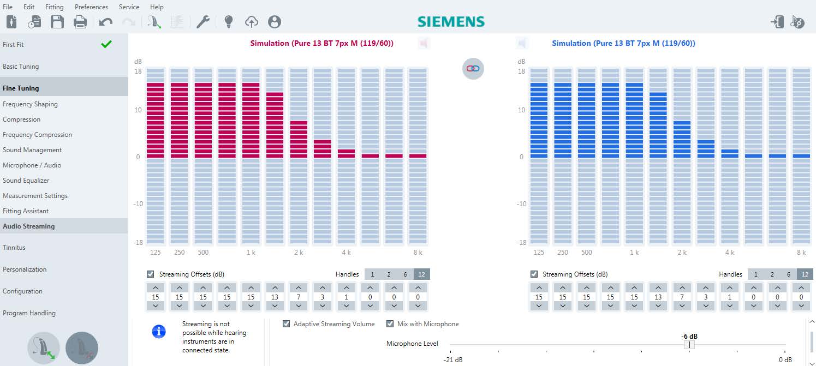Select 6 handles on red side
This screenshot has width=816, height=366.
[405, 274]
